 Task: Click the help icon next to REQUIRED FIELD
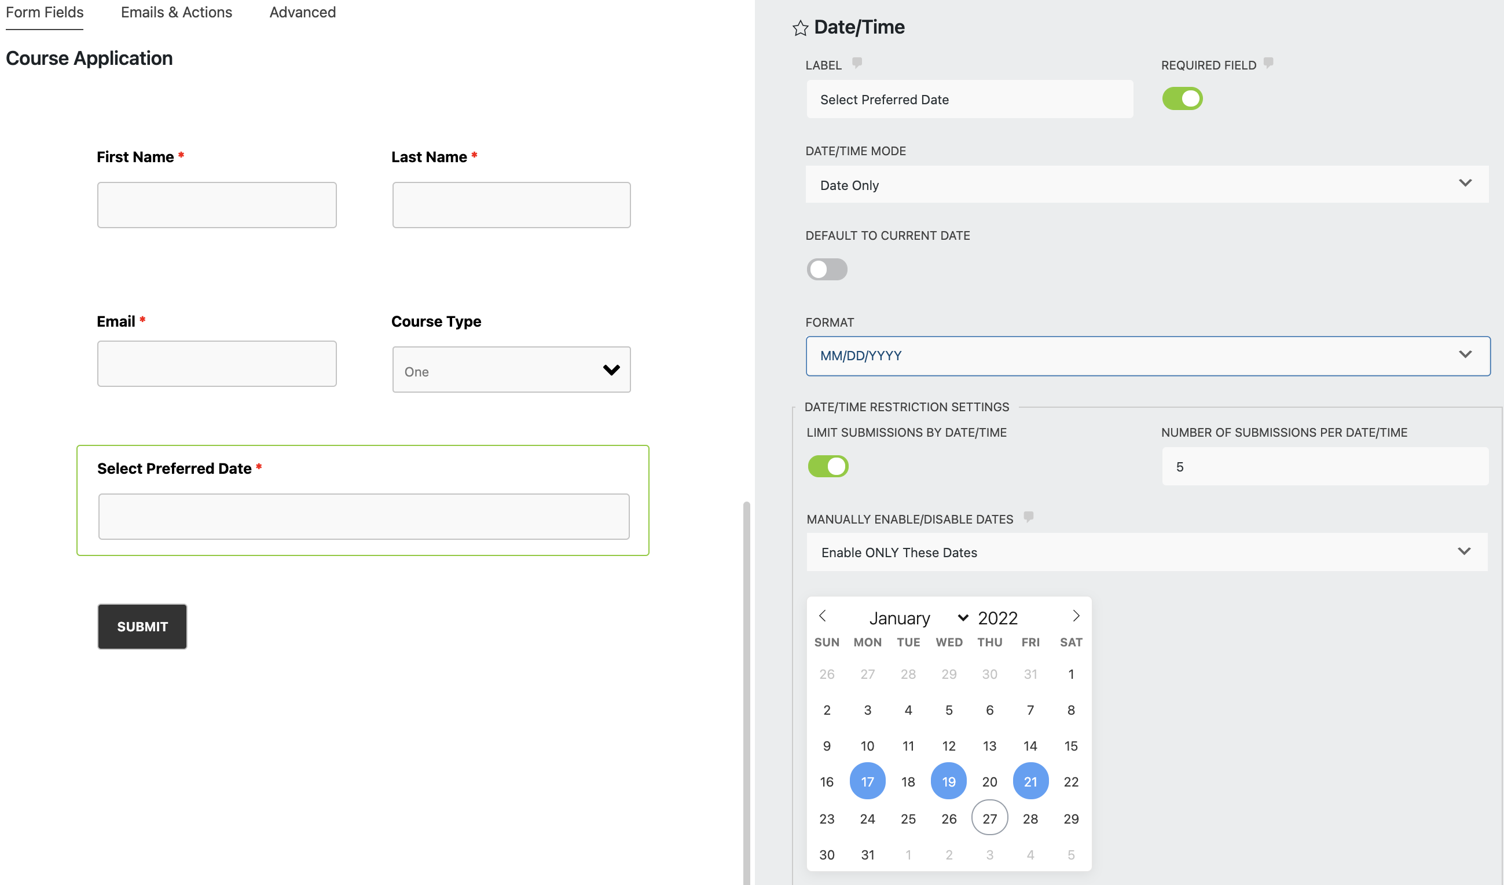coord(1268,63)
